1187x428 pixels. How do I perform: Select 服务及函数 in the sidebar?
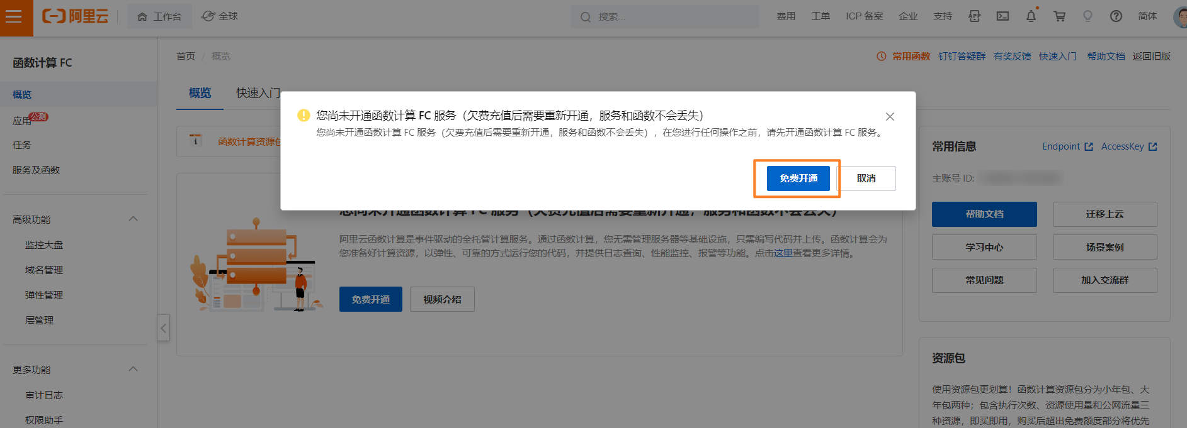click(37, 170)
